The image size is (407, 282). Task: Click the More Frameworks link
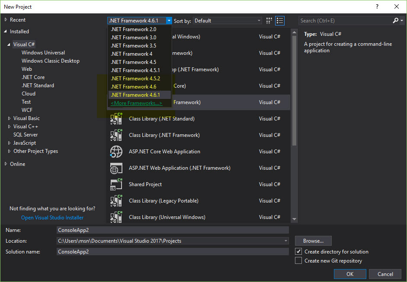[x=136, y=103]
